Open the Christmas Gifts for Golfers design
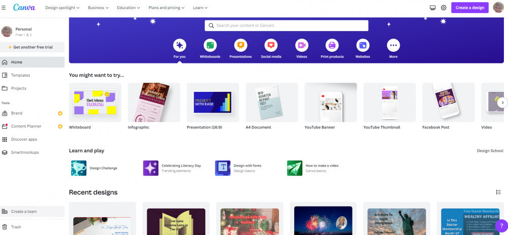 click(x=250, y=218)
